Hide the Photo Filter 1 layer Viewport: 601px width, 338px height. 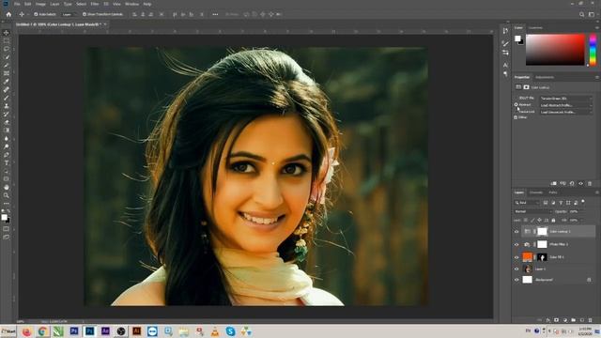pyautogui.click(x=516, y=244)
